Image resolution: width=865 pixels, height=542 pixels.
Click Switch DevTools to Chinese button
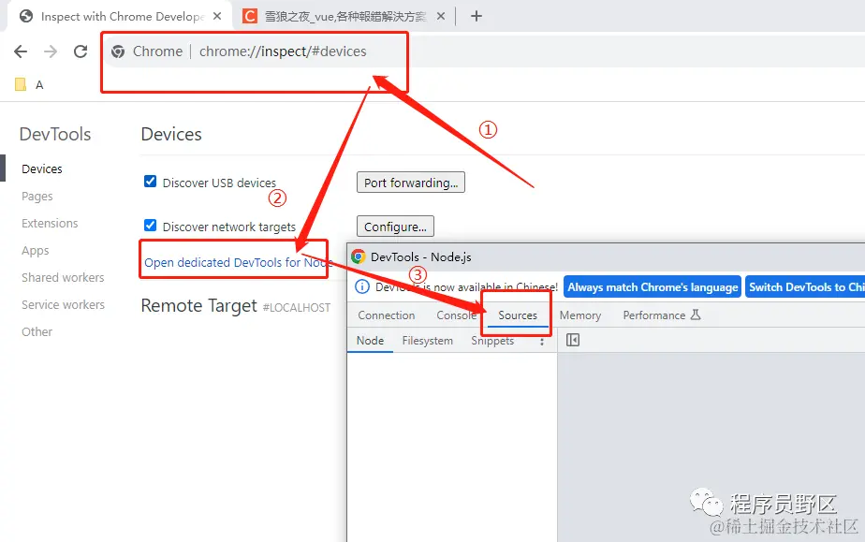click(x=805, y=287)
